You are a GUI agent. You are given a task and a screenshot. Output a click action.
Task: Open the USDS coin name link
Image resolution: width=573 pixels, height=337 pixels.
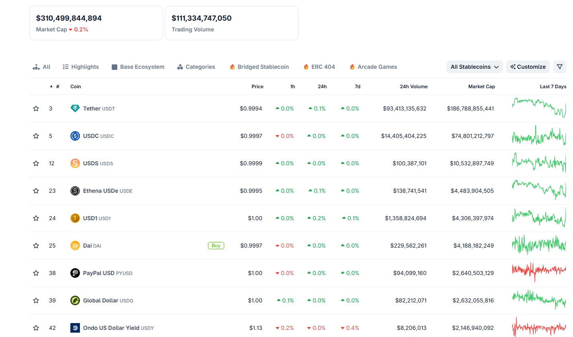tap(98, 163)
